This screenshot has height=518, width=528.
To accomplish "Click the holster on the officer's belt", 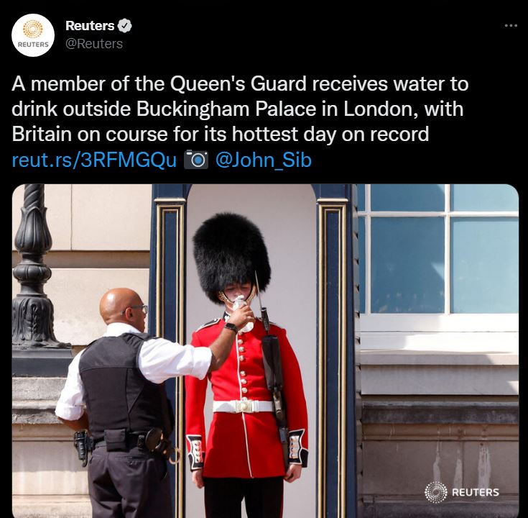I will (81, 445).
